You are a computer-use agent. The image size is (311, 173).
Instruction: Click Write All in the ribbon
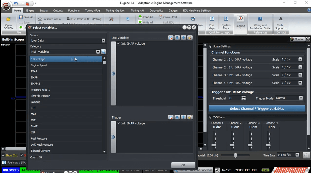(145, 22)
